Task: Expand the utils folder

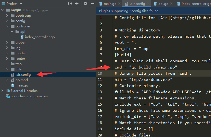Action: point(7,69)
